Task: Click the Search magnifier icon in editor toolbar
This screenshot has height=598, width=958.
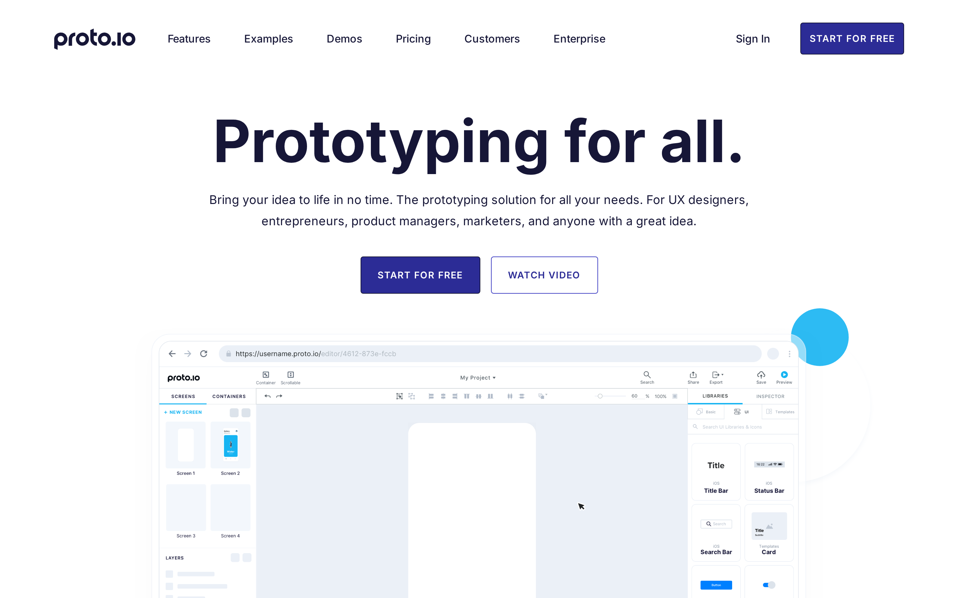Action: tap(647, 374)
